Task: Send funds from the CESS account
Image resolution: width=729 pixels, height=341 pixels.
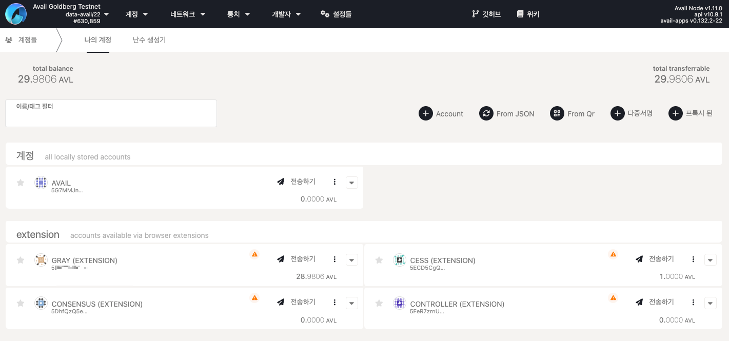Action: click(x=655, y=259)
